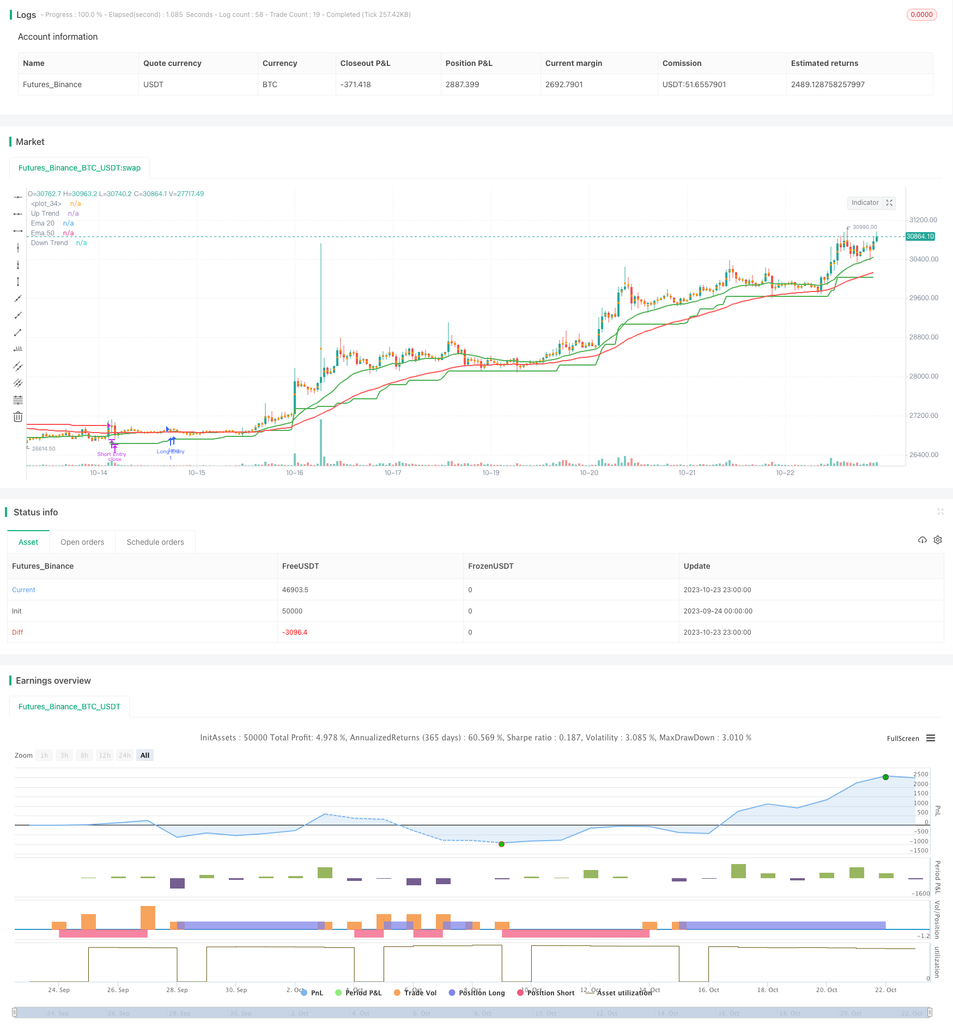Click the Futures_Binance cell in Account information
953x1034 pixels.
(x=52, y=84)
